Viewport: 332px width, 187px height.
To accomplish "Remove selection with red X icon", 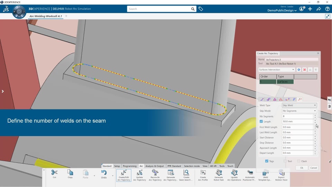I will click(304, 70).
